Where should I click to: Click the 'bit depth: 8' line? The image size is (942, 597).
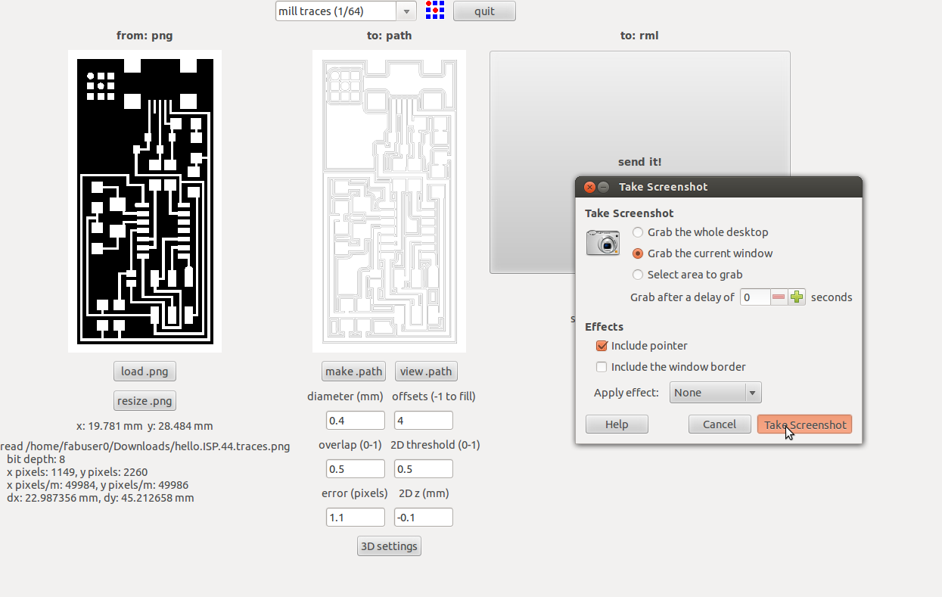[x=36, y=459]
